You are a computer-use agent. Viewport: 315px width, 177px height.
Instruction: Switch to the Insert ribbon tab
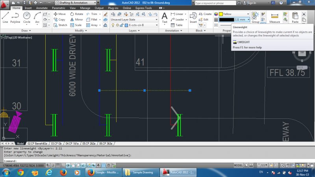point(28,8)
